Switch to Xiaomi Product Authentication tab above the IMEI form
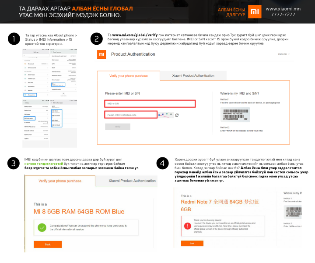 (x=193, y=75)
